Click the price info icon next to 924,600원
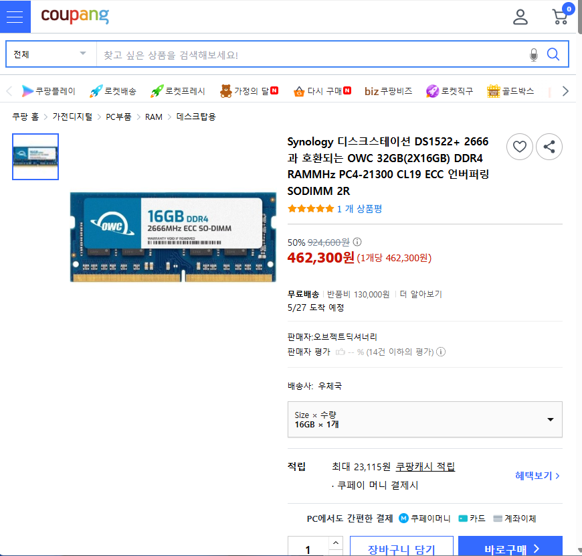Image resolution: width=582 pixels, height=556 pixels. tap(357, 242)
